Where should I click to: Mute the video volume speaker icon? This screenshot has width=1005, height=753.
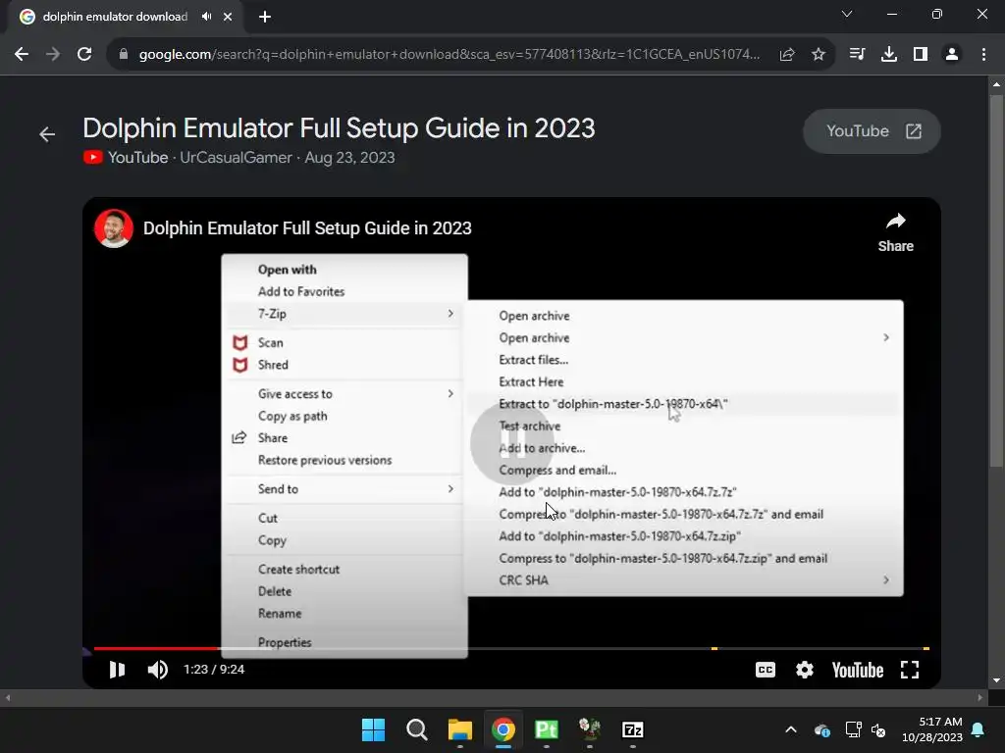coord(157,670)
